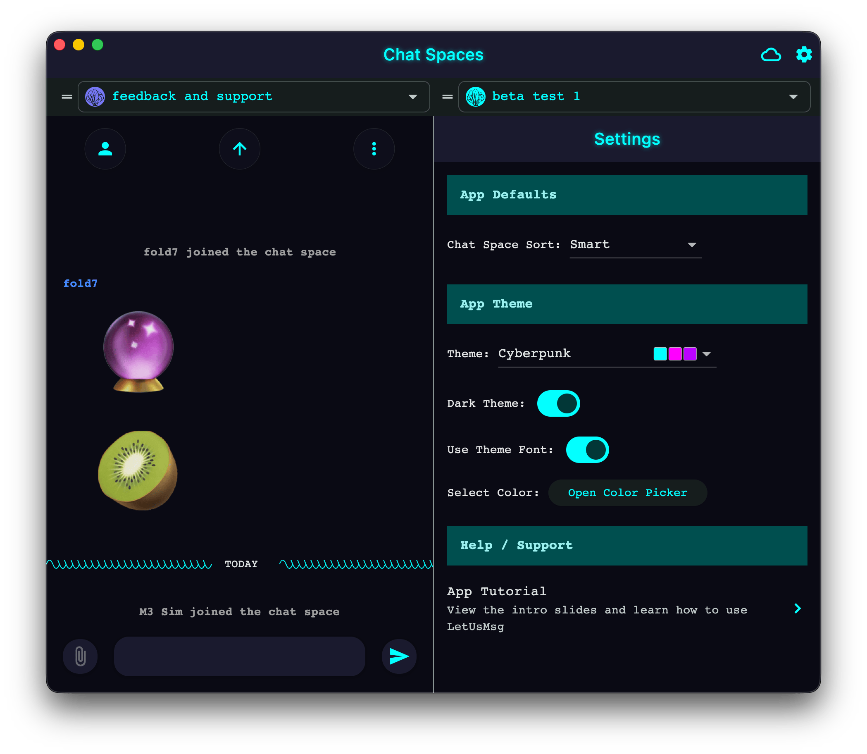Click the magenta theme color swatch
The image size is (867, 754).
(675, 354)
